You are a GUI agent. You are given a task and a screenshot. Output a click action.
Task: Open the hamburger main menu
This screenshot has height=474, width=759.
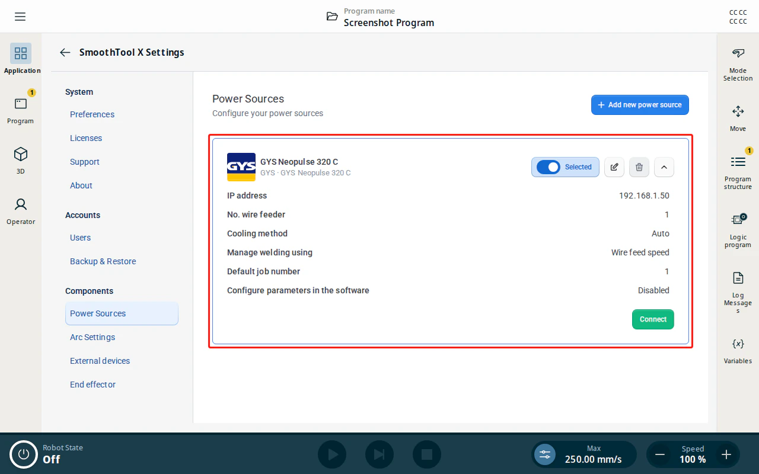tap(20, 17)
